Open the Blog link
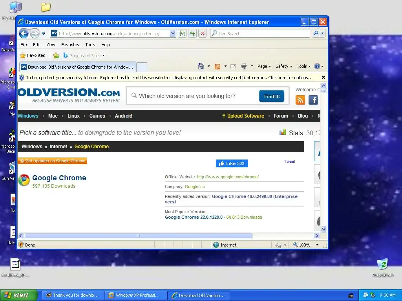Viewport: 402px width, 301px height. pos(303,116)
